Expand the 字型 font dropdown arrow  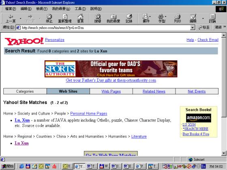[x=166, y=17]
